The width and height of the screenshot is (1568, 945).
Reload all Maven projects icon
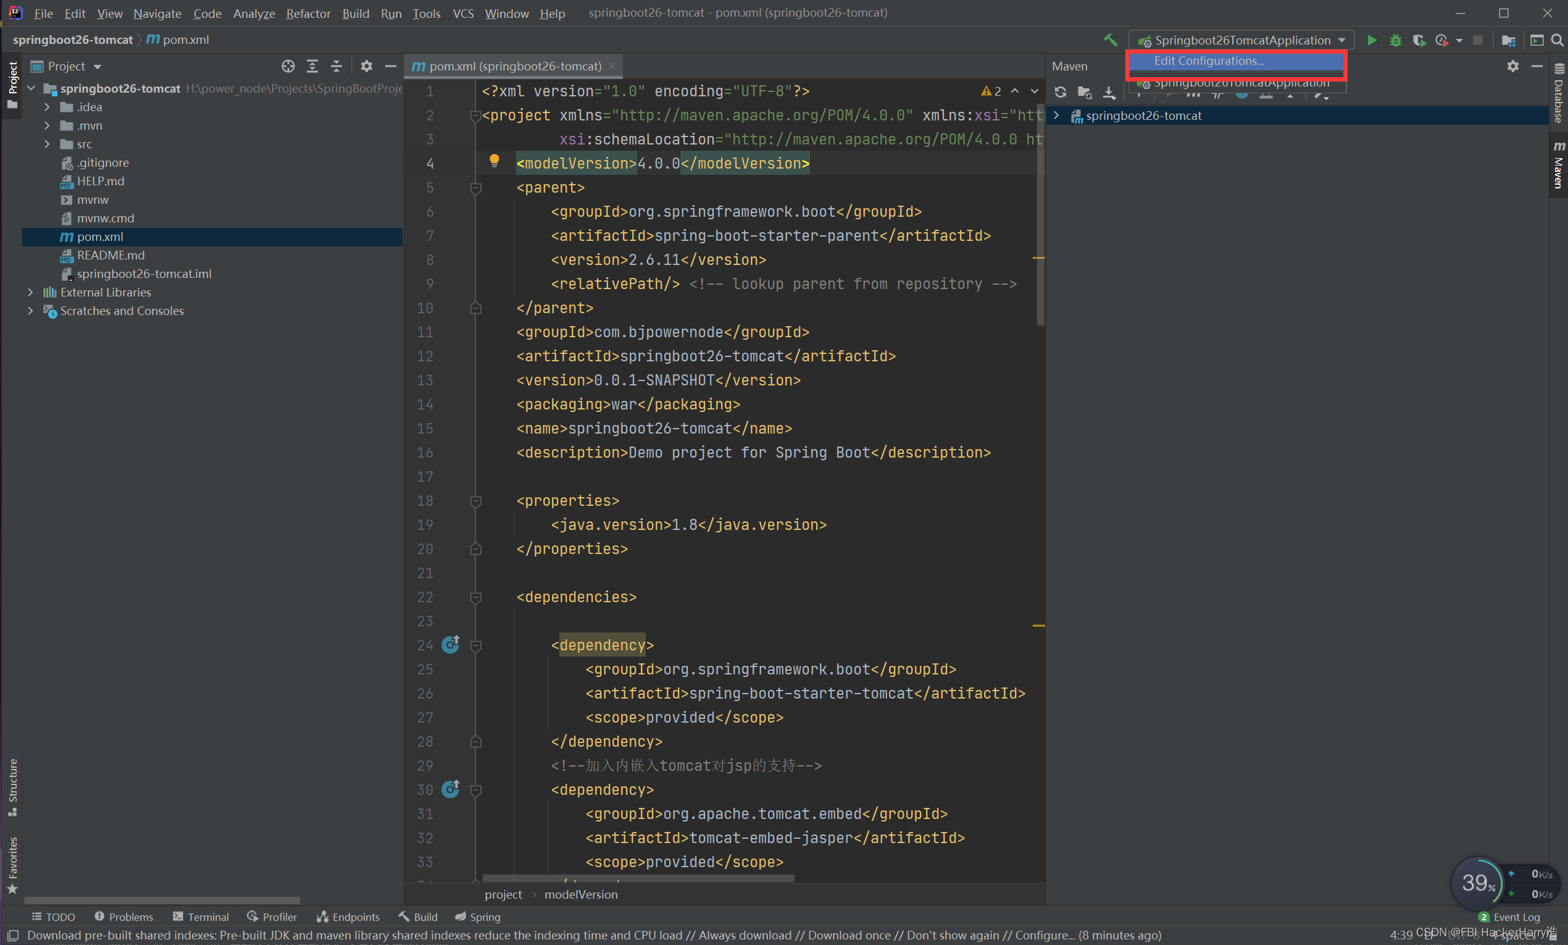[x=1060, y=92]
